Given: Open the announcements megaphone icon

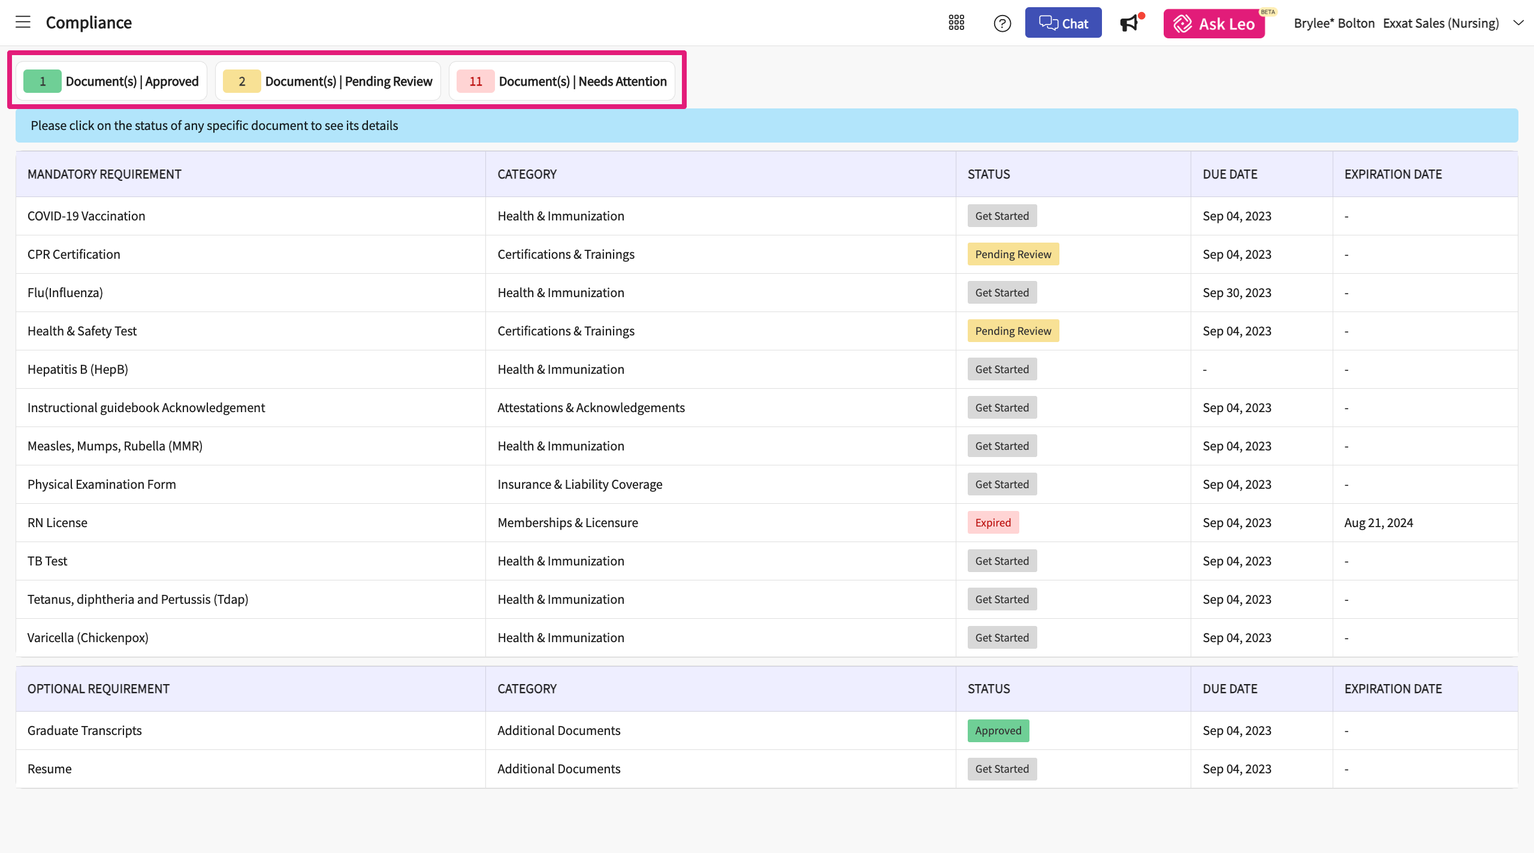Looking at the screenshot, I should pyautogui.click(x=1129, y=23).
